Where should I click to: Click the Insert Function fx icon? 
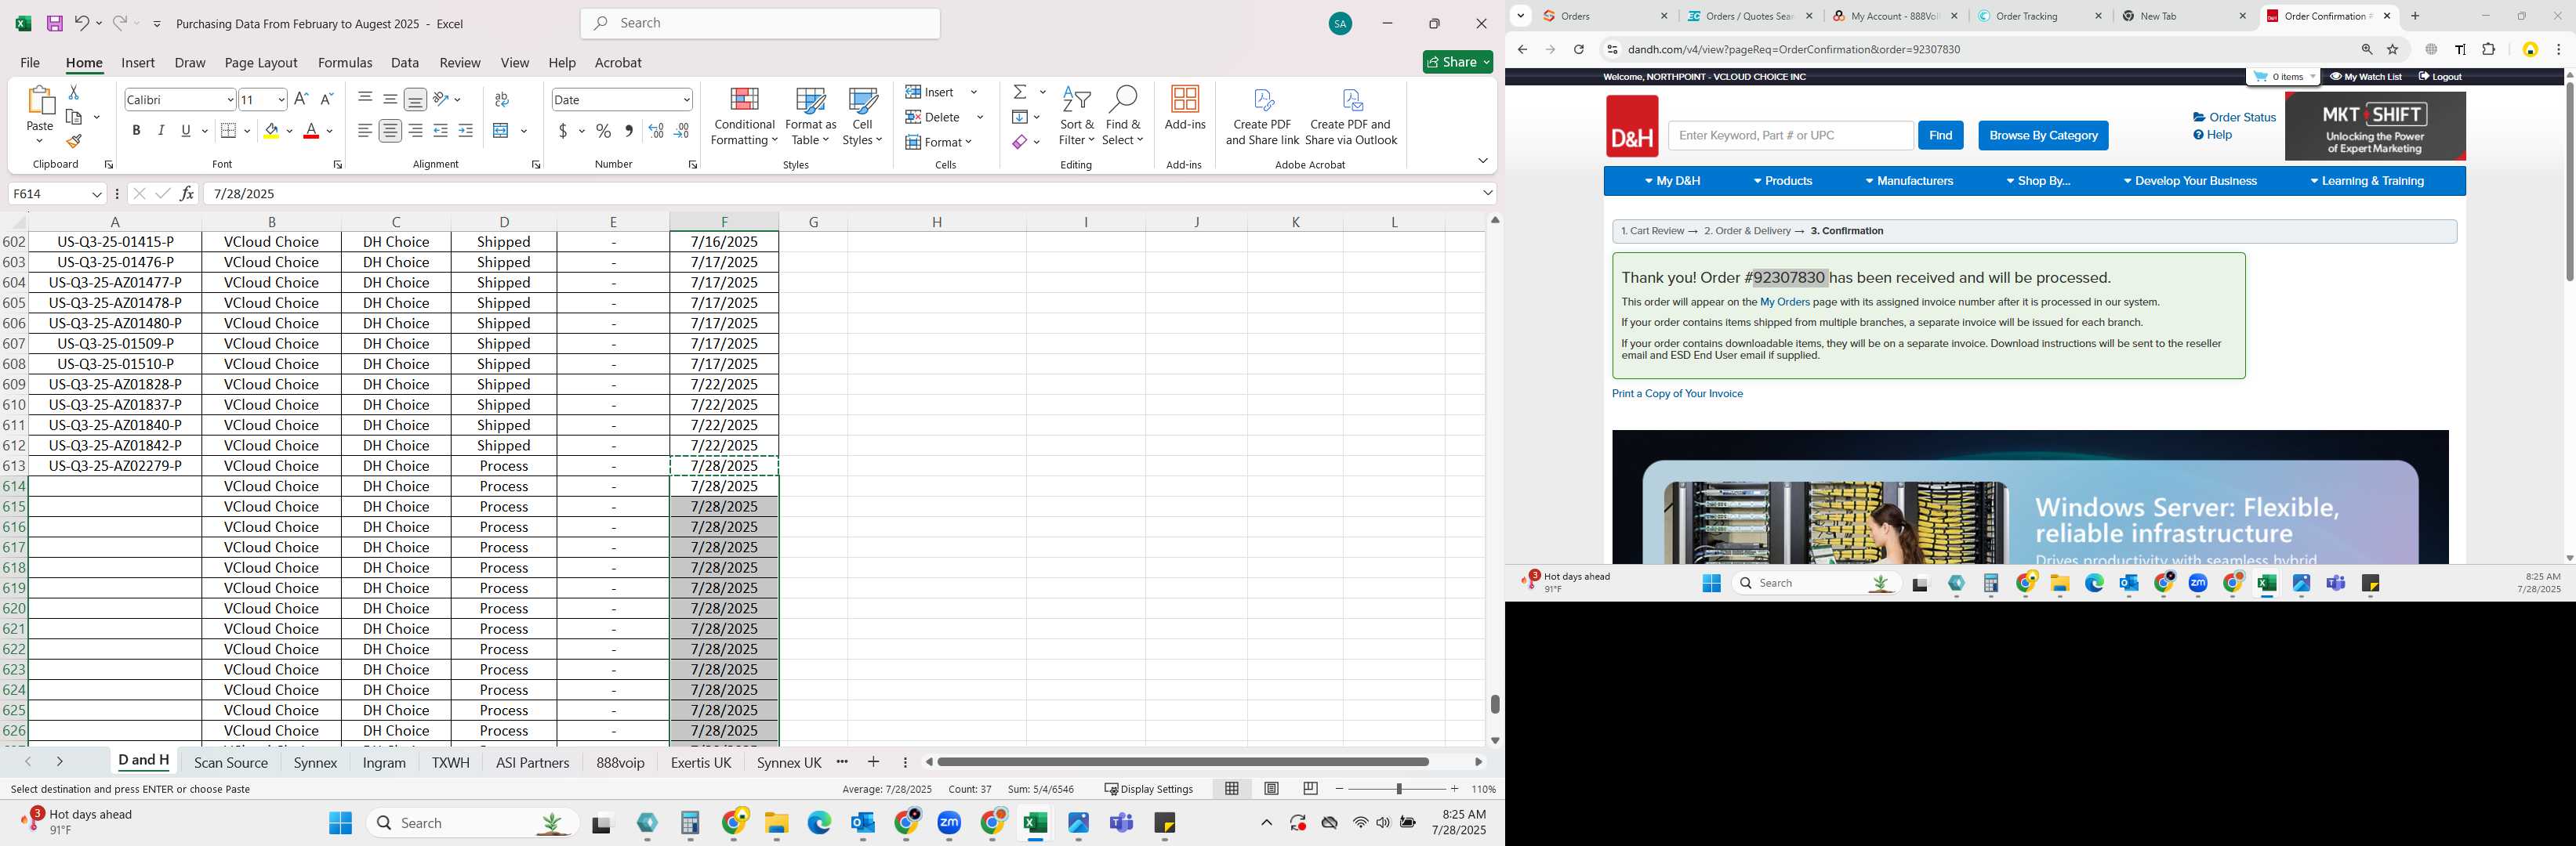tap(187, 193)
